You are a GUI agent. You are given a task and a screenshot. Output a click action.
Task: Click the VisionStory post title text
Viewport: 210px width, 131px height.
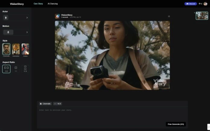pos(67,15)
